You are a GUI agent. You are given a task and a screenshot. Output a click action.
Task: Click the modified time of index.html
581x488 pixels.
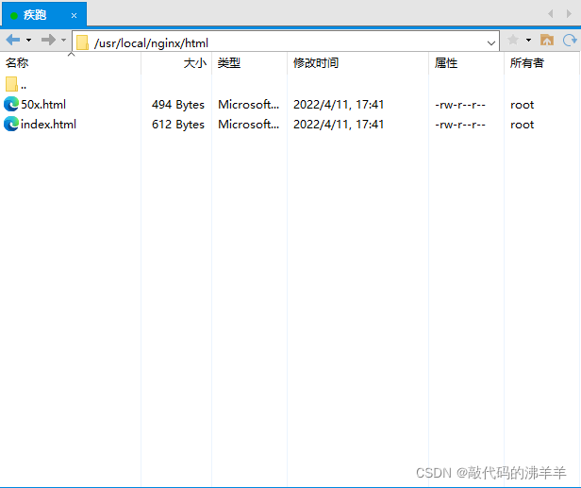point(339,125)
